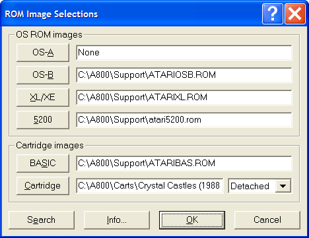The height and width of the screenshot is (238, 309).
Task: Select the 5200 ROM browse button
Action: pyautogui.click(x=43, y=120)
